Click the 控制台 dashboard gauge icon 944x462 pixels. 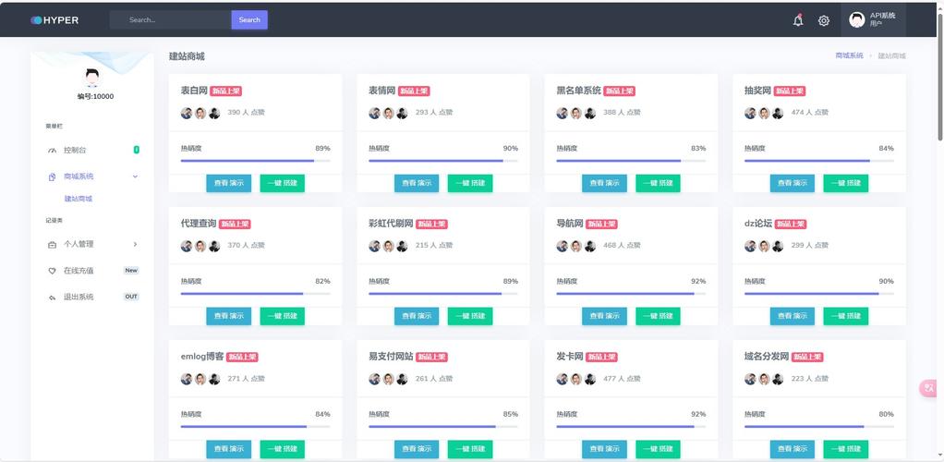coord(52,150)
